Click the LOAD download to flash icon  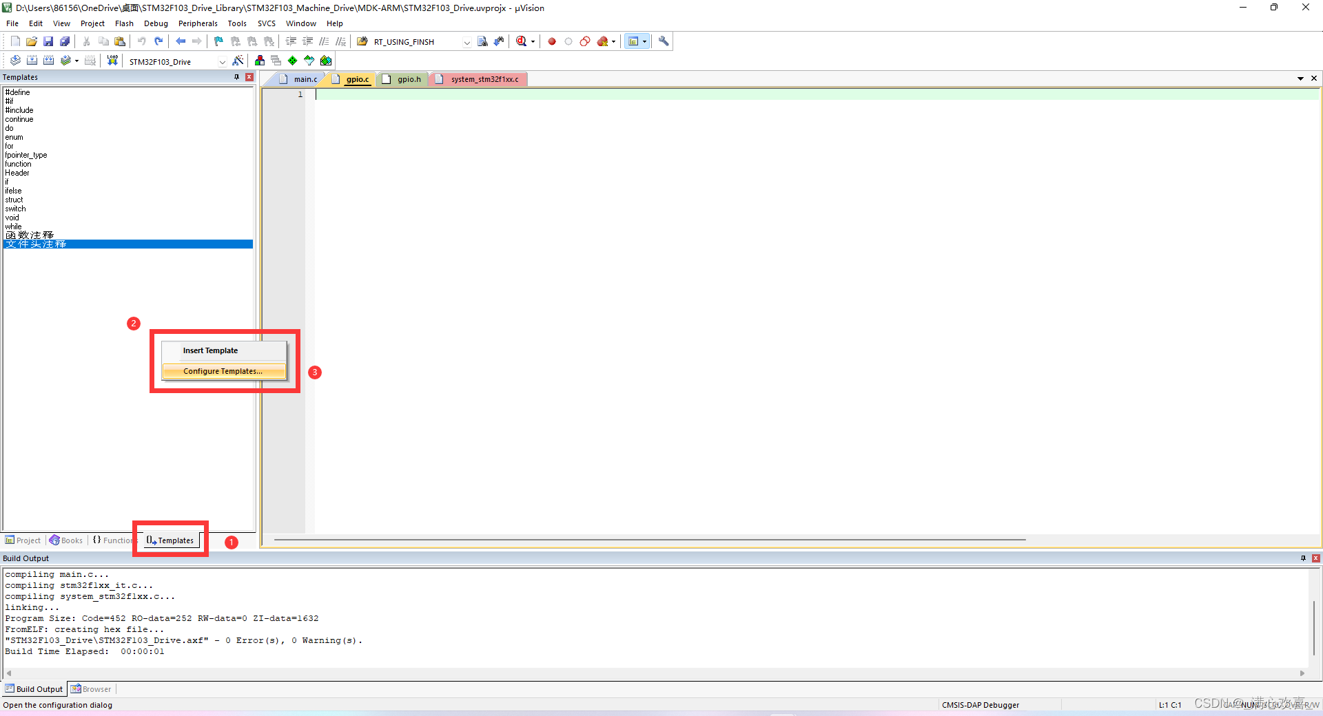(x=112, y=61)
